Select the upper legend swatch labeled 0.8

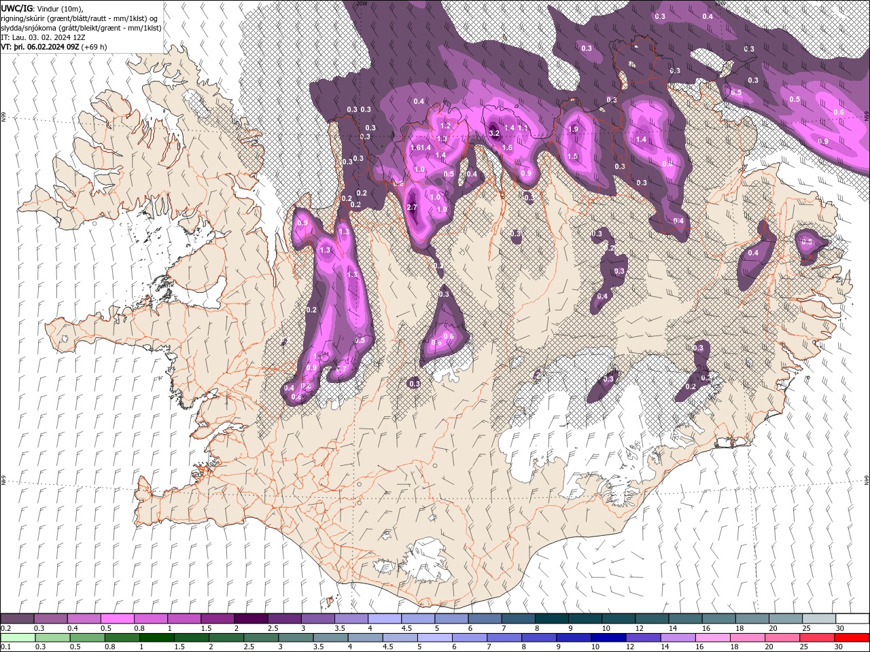[x=151, y=619]
